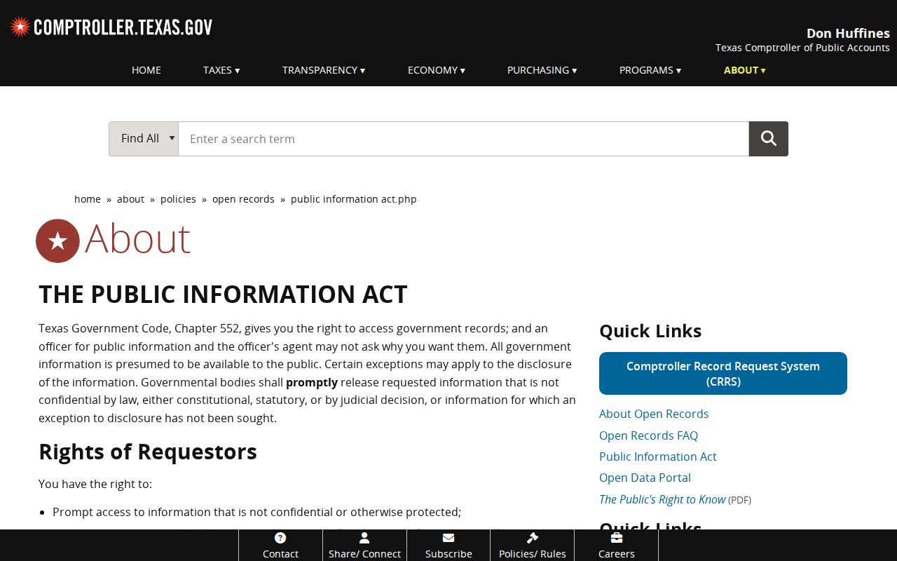897x561 pixels.
Task: Open the Transparency dropdown menu
Action: point(324,70)
